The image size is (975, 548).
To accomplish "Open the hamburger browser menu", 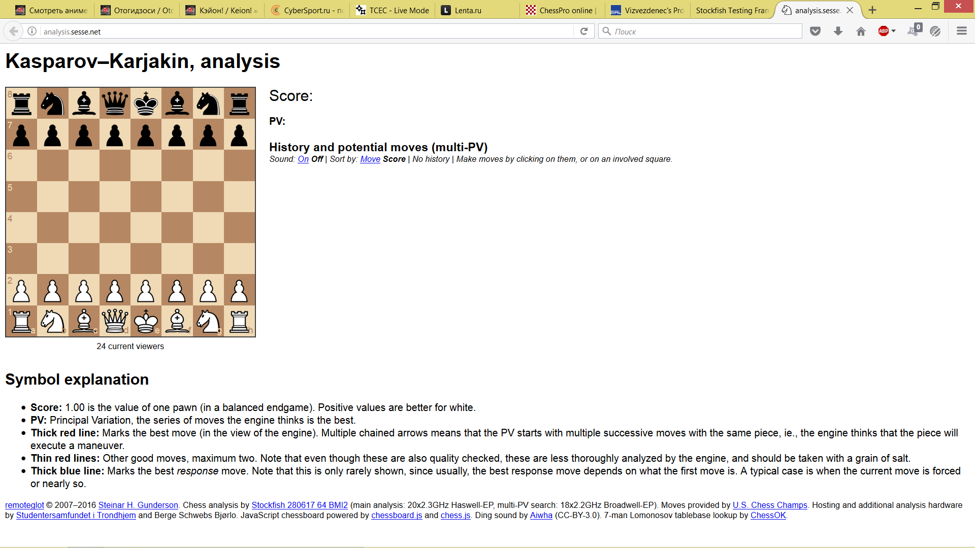I will pyautogui.click(x=961, y=31).
